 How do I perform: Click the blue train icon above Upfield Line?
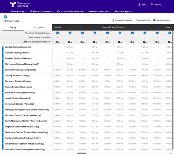(x=5, y=17)
